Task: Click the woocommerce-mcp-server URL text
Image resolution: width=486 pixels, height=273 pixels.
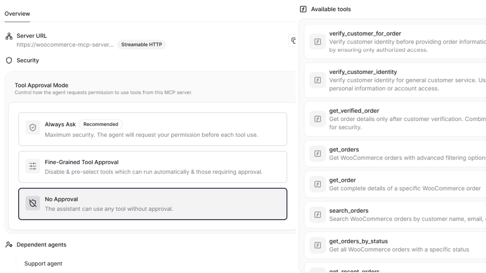Action: point(65,45)
